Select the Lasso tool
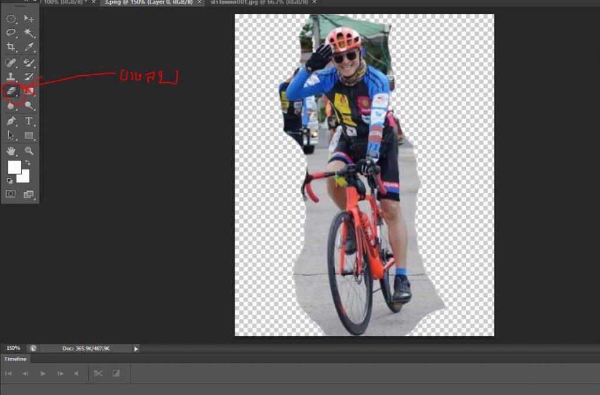600x395 pixels. (x=11, y=33)
